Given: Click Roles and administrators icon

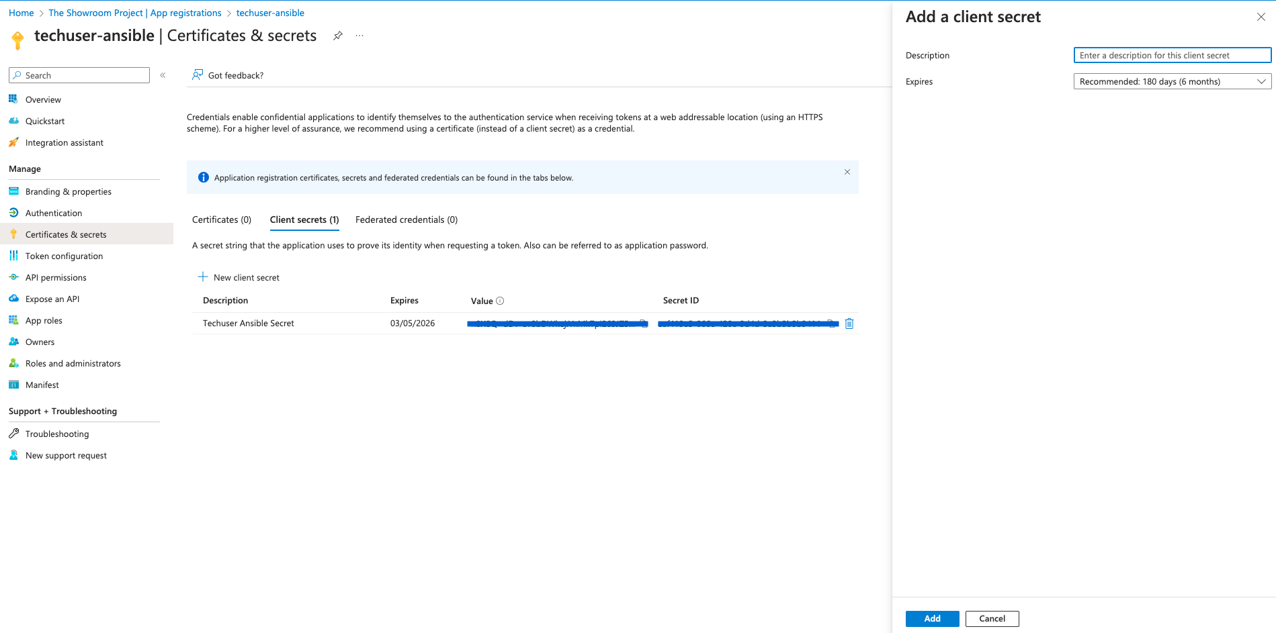Looking at the screenshot, I should click(x=13, y=362).
